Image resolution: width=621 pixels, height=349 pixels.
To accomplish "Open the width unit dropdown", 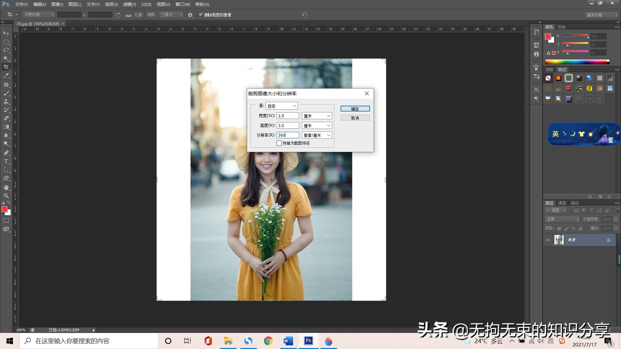I will point(317,116).
